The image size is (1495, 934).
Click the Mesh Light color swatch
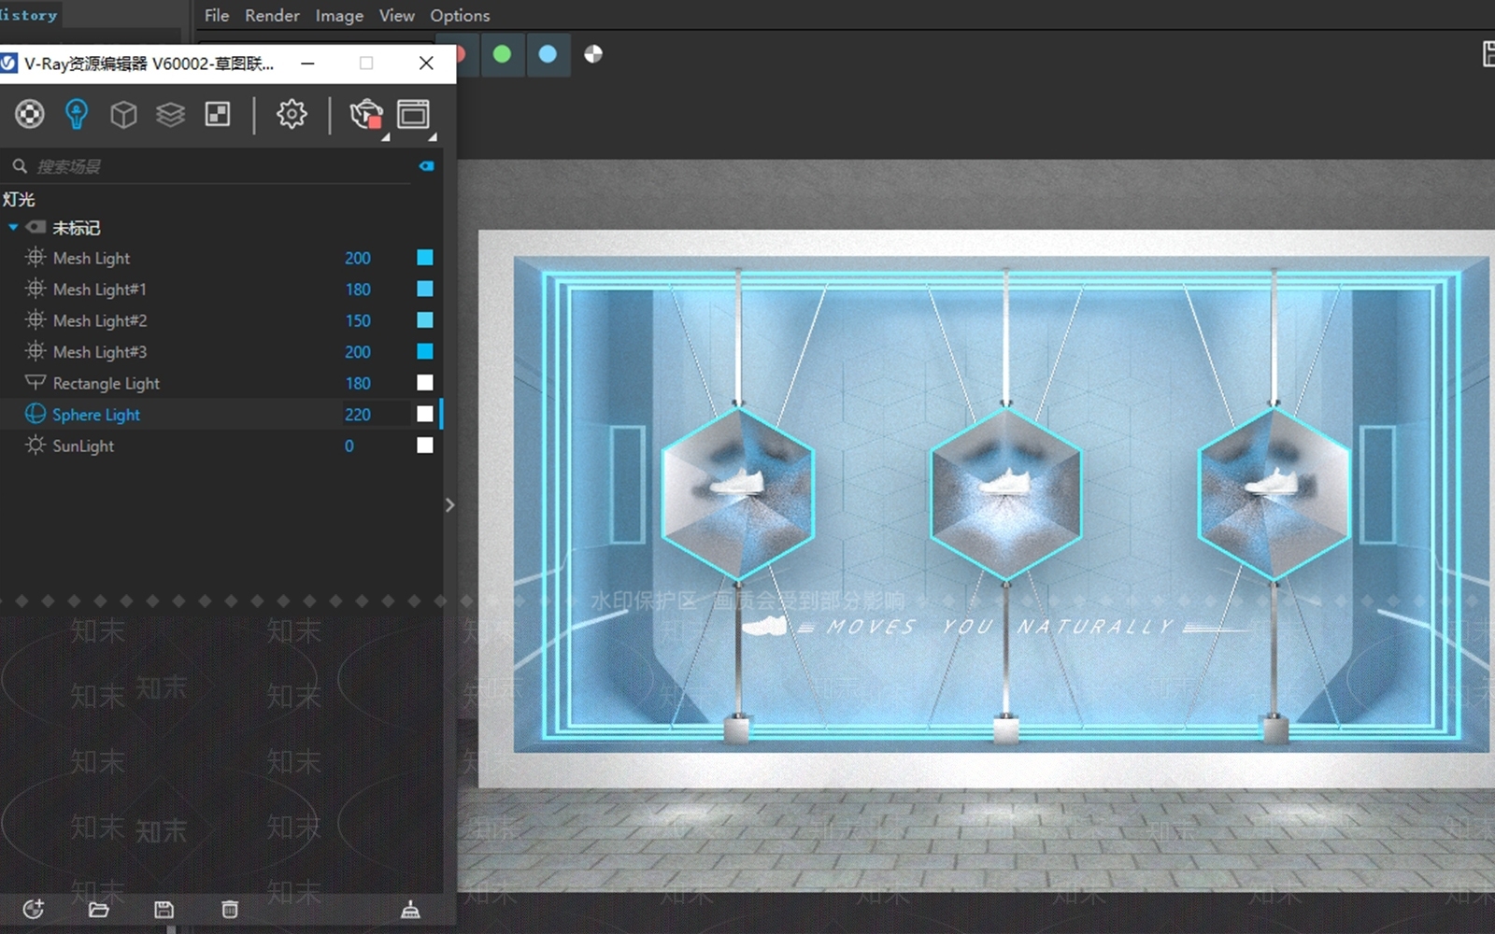pyautogui.click(x=425, y=257)
